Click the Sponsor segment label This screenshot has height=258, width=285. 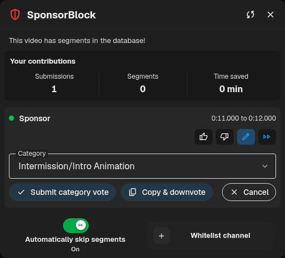(x=35, y=118)
